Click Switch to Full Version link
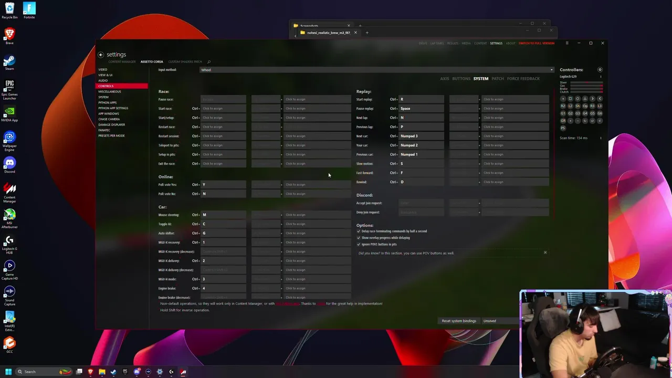This screenshot has width=672, height=378. pos(537,43)
